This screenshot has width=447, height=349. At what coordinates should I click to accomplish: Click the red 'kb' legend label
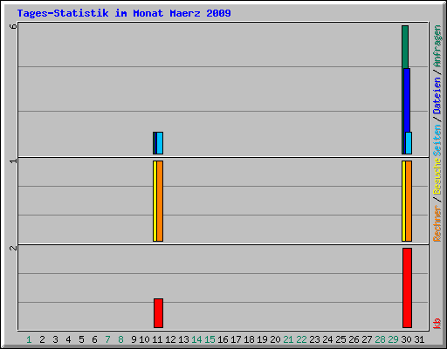click(x=437, y=324)
